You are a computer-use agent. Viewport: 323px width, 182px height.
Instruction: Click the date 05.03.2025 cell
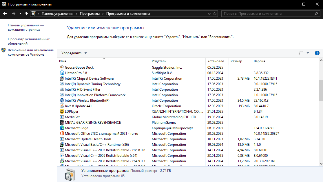[x=215, y=68]
